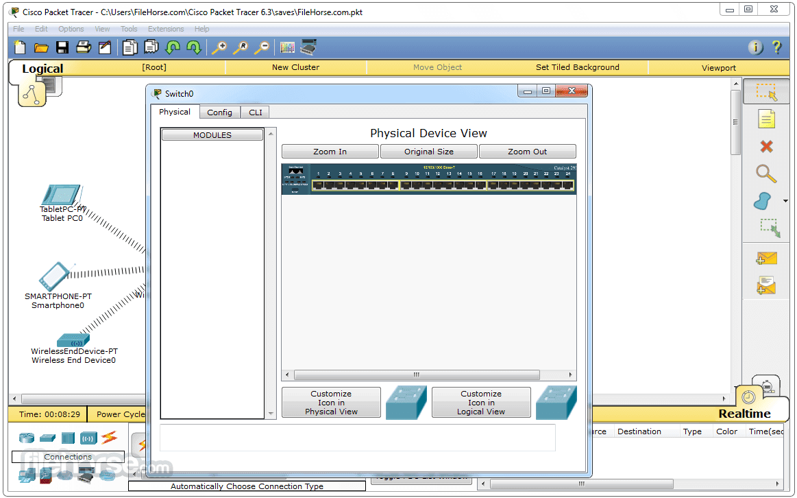Select the Place Note tool
Viewport: 797px width, 498px height.
[x=766, y=119]
